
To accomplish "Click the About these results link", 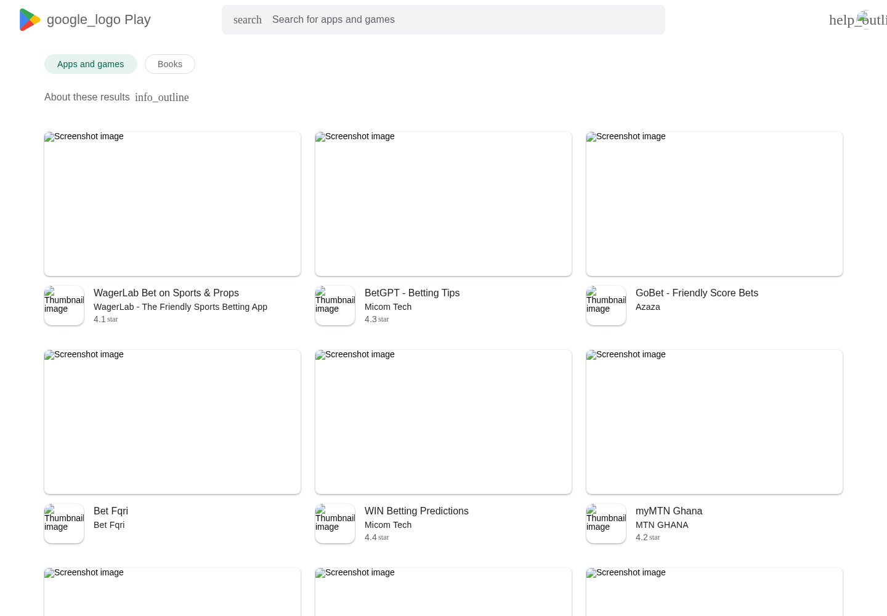I will point(87,97).
